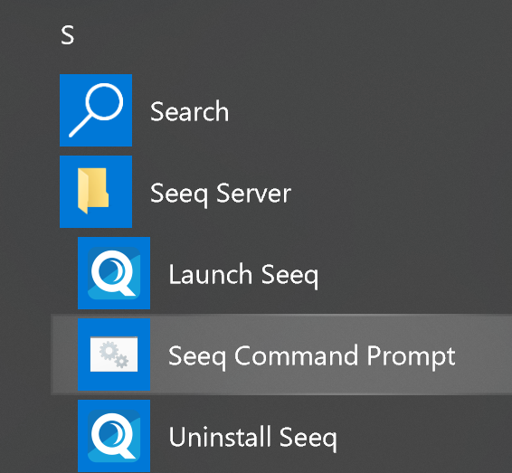Collapse the Seeq Server folder group

pos(221,194)
